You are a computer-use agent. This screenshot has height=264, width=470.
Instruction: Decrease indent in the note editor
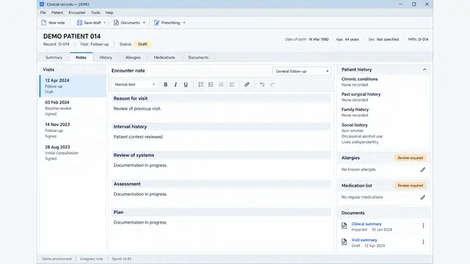(221, 85)
